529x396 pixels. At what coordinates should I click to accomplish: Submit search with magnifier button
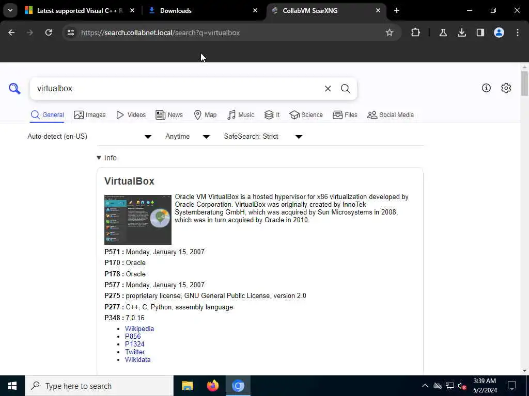click(345, 89)
